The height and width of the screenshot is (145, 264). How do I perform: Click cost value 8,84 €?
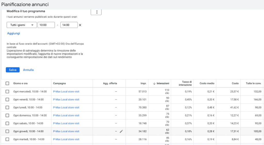tap(235, 139)
